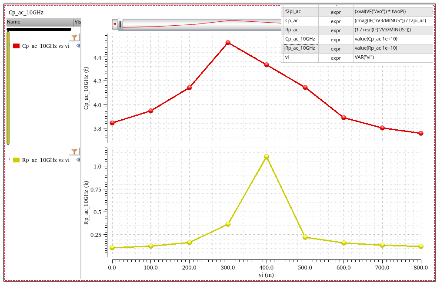Click the filter icon above Rp_ac_10GHz trace
This screenshot has height=283, width=437.
(74, 152)
